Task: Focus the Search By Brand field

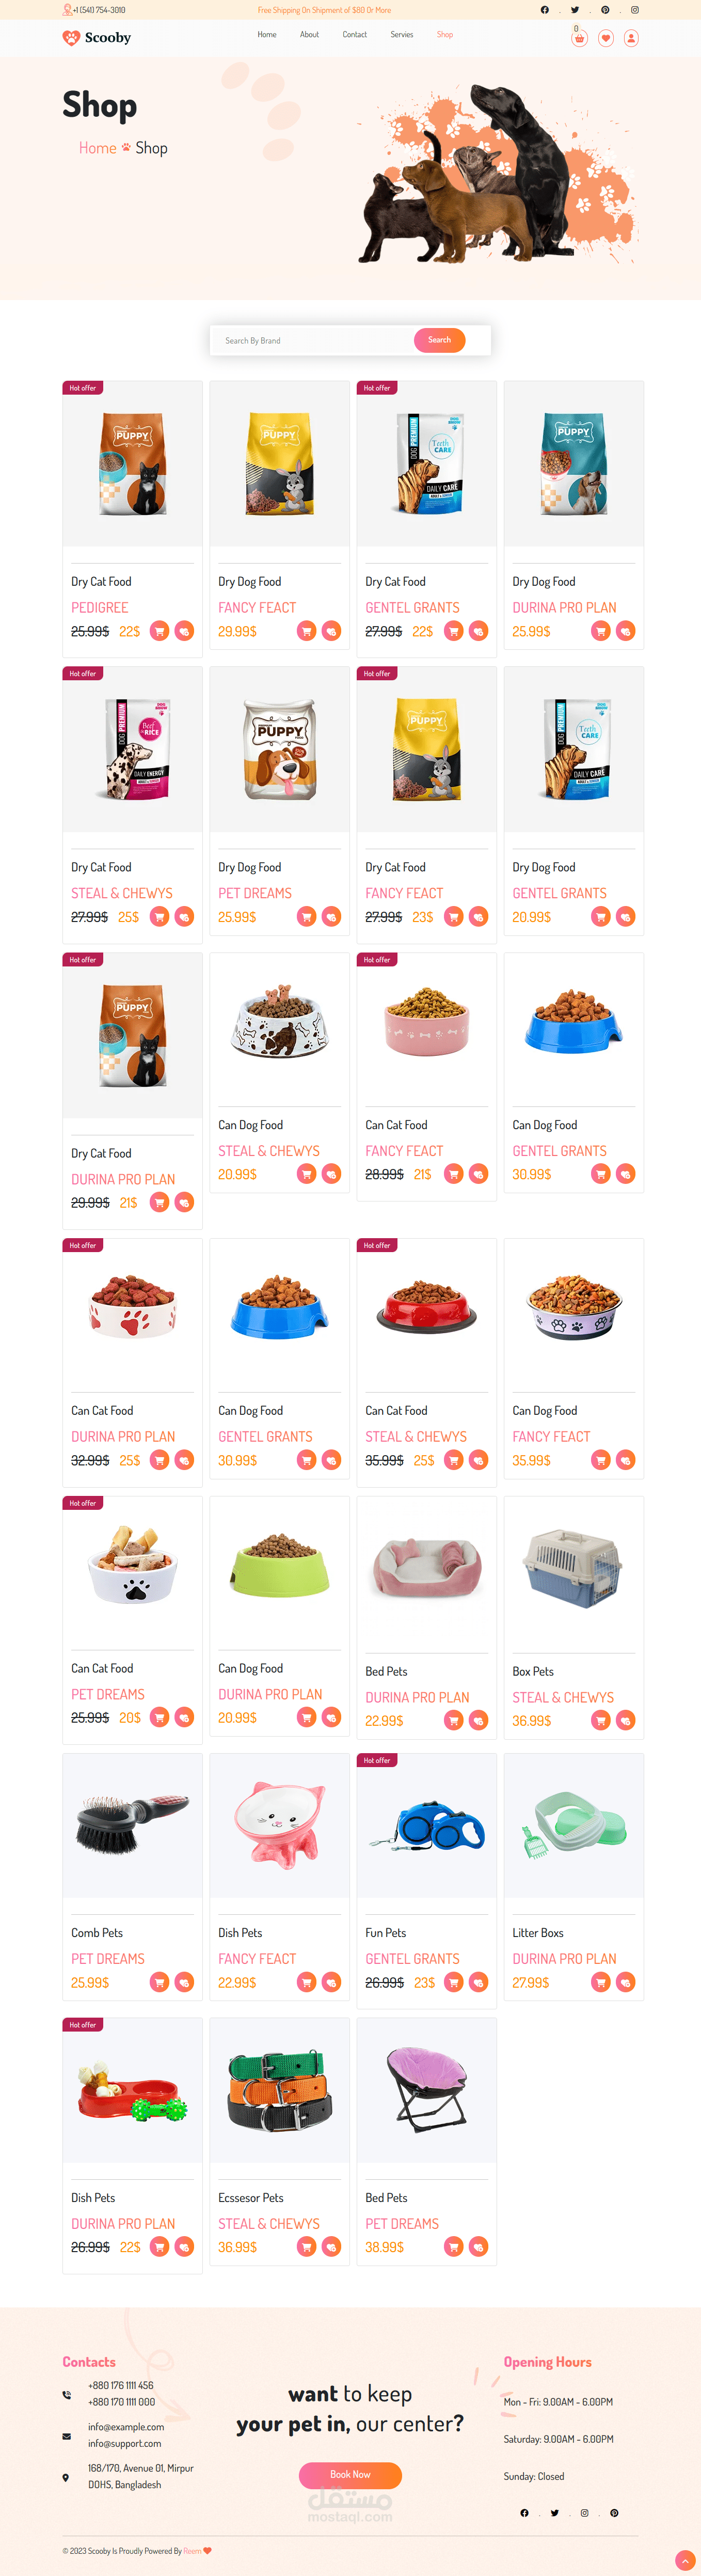Action: click(x=313, y=340)
